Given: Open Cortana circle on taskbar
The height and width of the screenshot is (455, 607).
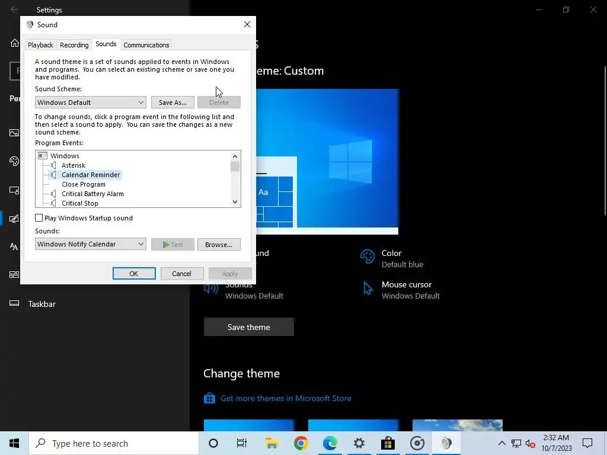Looking at the screenshot, I should [213, 443].
